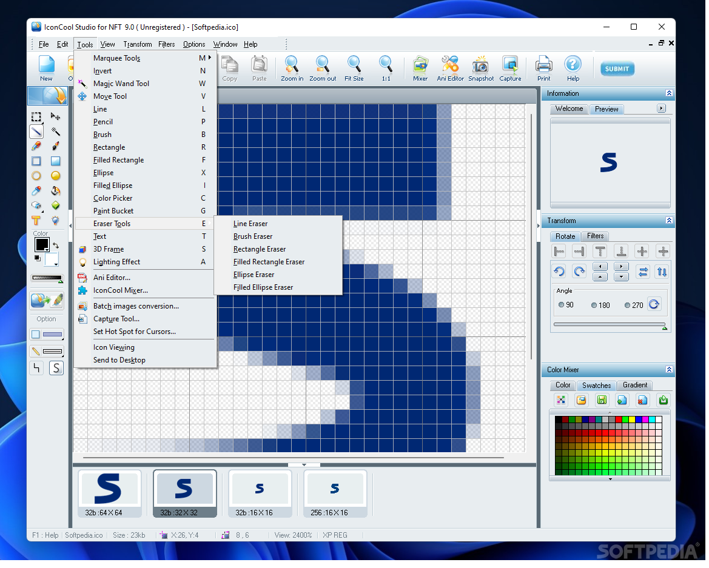Select the filled rectangle tool

[56, 161]
